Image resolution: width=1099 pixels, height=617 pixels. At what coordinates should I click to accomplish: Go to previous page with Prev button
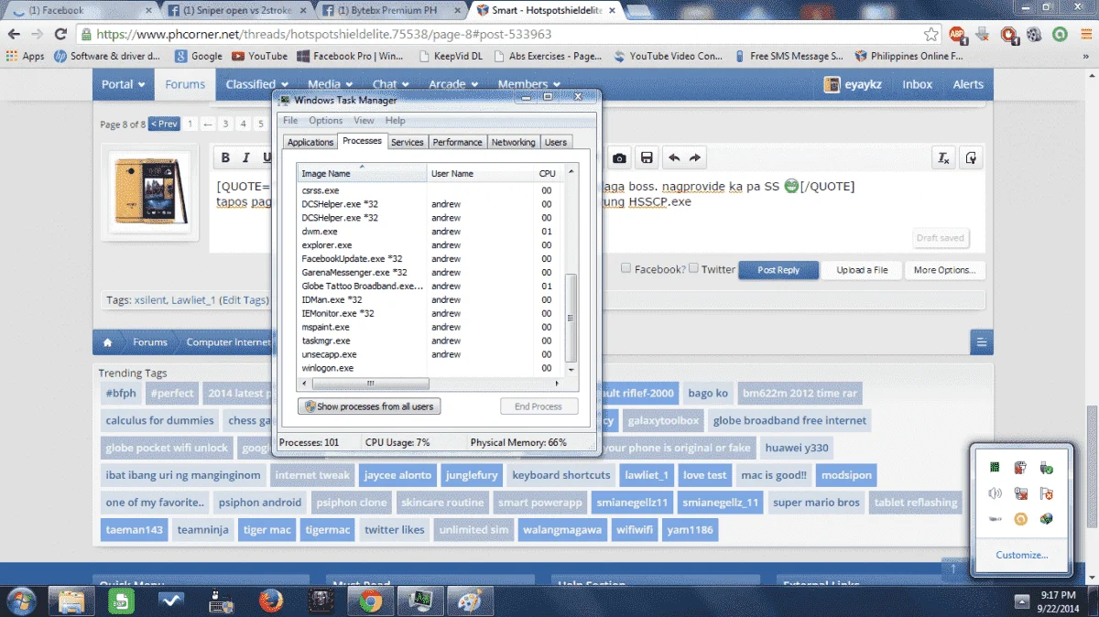coord(164,124)
